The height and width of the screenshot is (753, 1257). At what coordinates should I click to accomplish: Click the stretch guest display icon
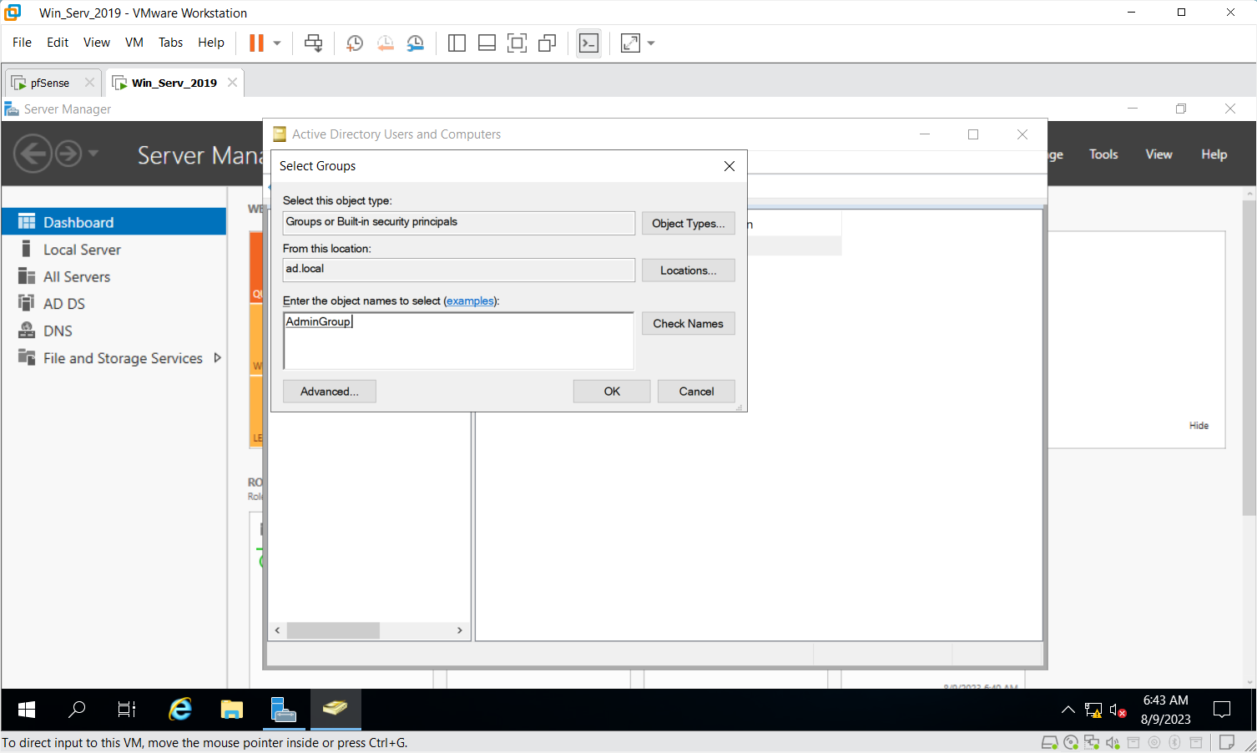point(630,43)
